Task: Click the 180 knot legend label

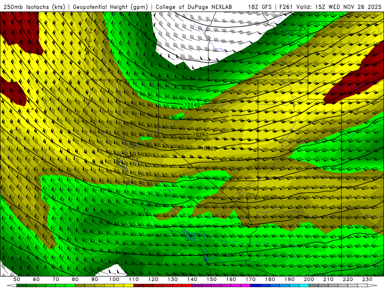Action: pos(270,279)
